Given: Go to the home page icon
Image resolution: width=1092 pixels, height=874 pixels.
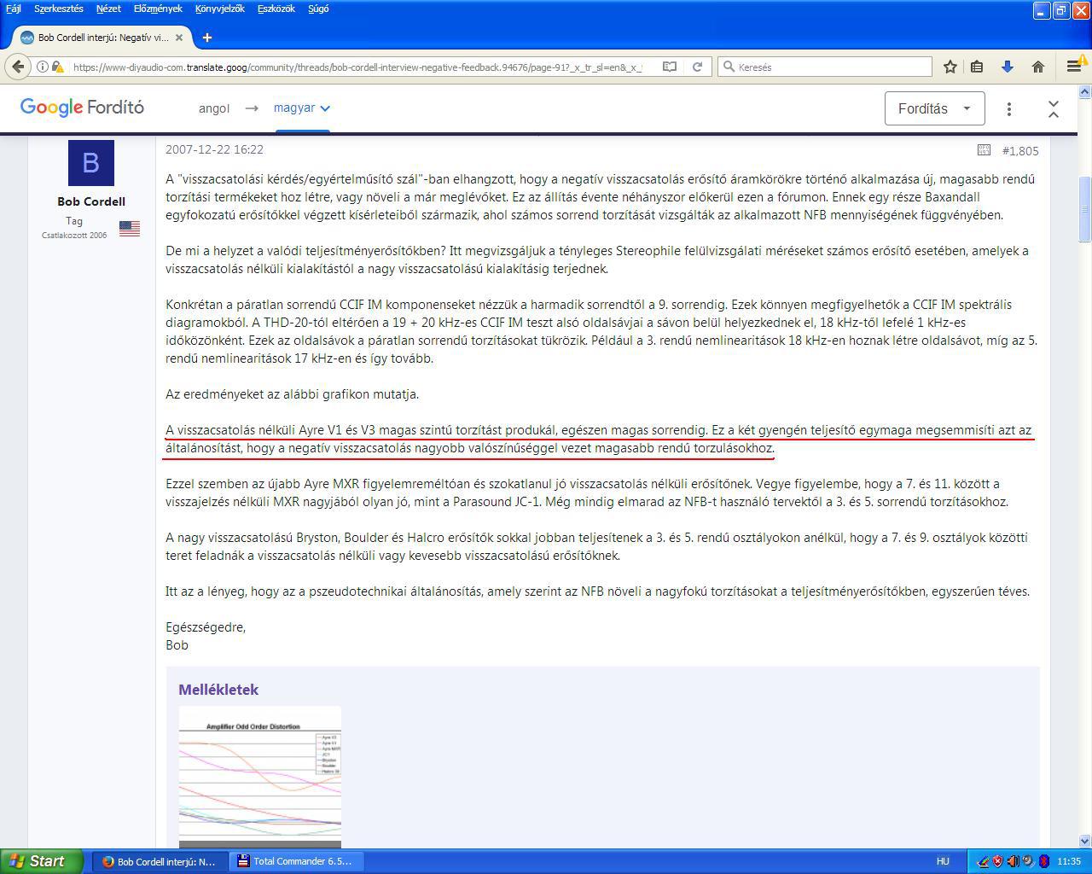Looking at the screenshot, I should click(1038, 67).
